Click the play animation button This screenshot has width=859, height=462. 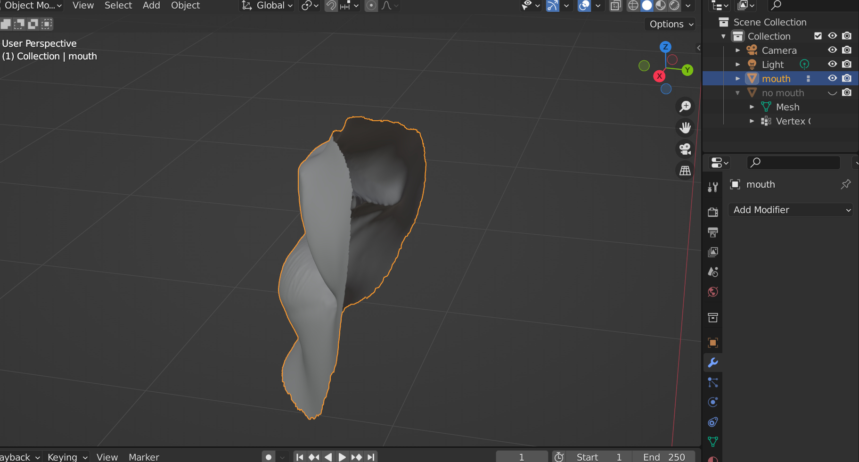342,457
